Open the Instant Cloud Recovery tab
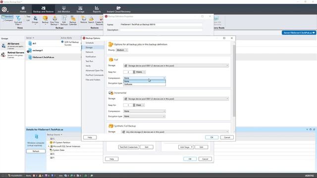The width and height of the screenshot is (317, 178). pos(118,9)
